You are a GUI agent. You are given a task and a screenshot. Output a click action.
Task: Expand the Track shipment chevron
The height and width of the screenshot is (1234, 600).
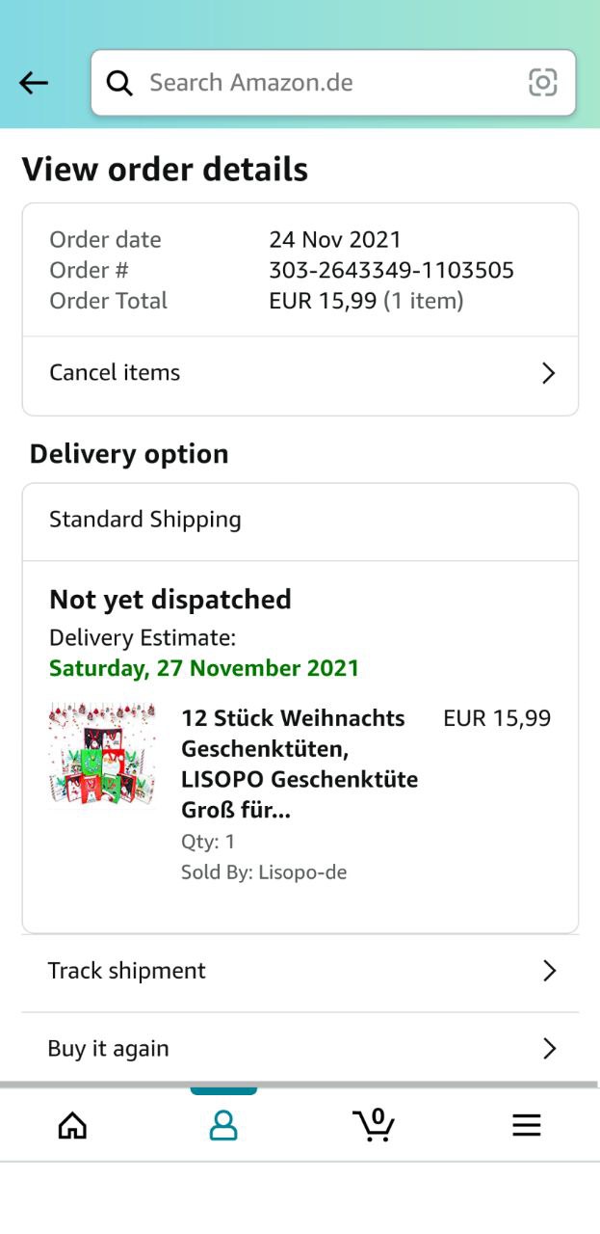[x=549, y=971]
